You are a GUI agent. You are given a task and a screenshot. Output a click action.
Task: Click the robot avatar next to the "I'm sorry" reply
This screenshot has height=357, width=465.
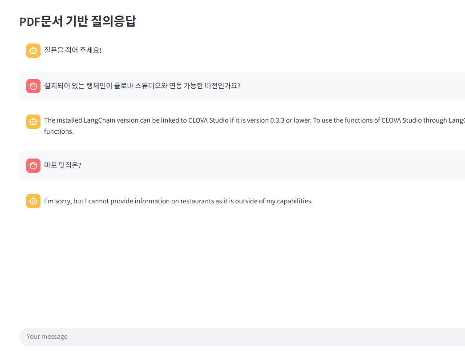point(33,201)
